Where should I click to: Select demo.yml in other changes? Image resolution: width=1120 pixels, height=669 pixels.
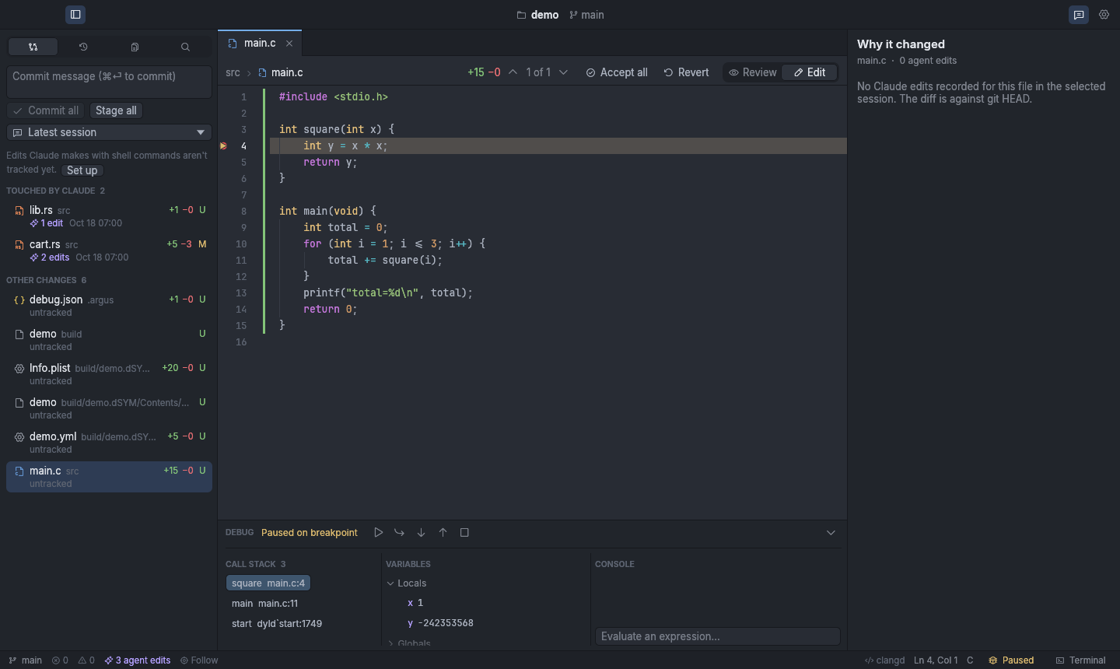pyautogui.click(x=109, y=442)
